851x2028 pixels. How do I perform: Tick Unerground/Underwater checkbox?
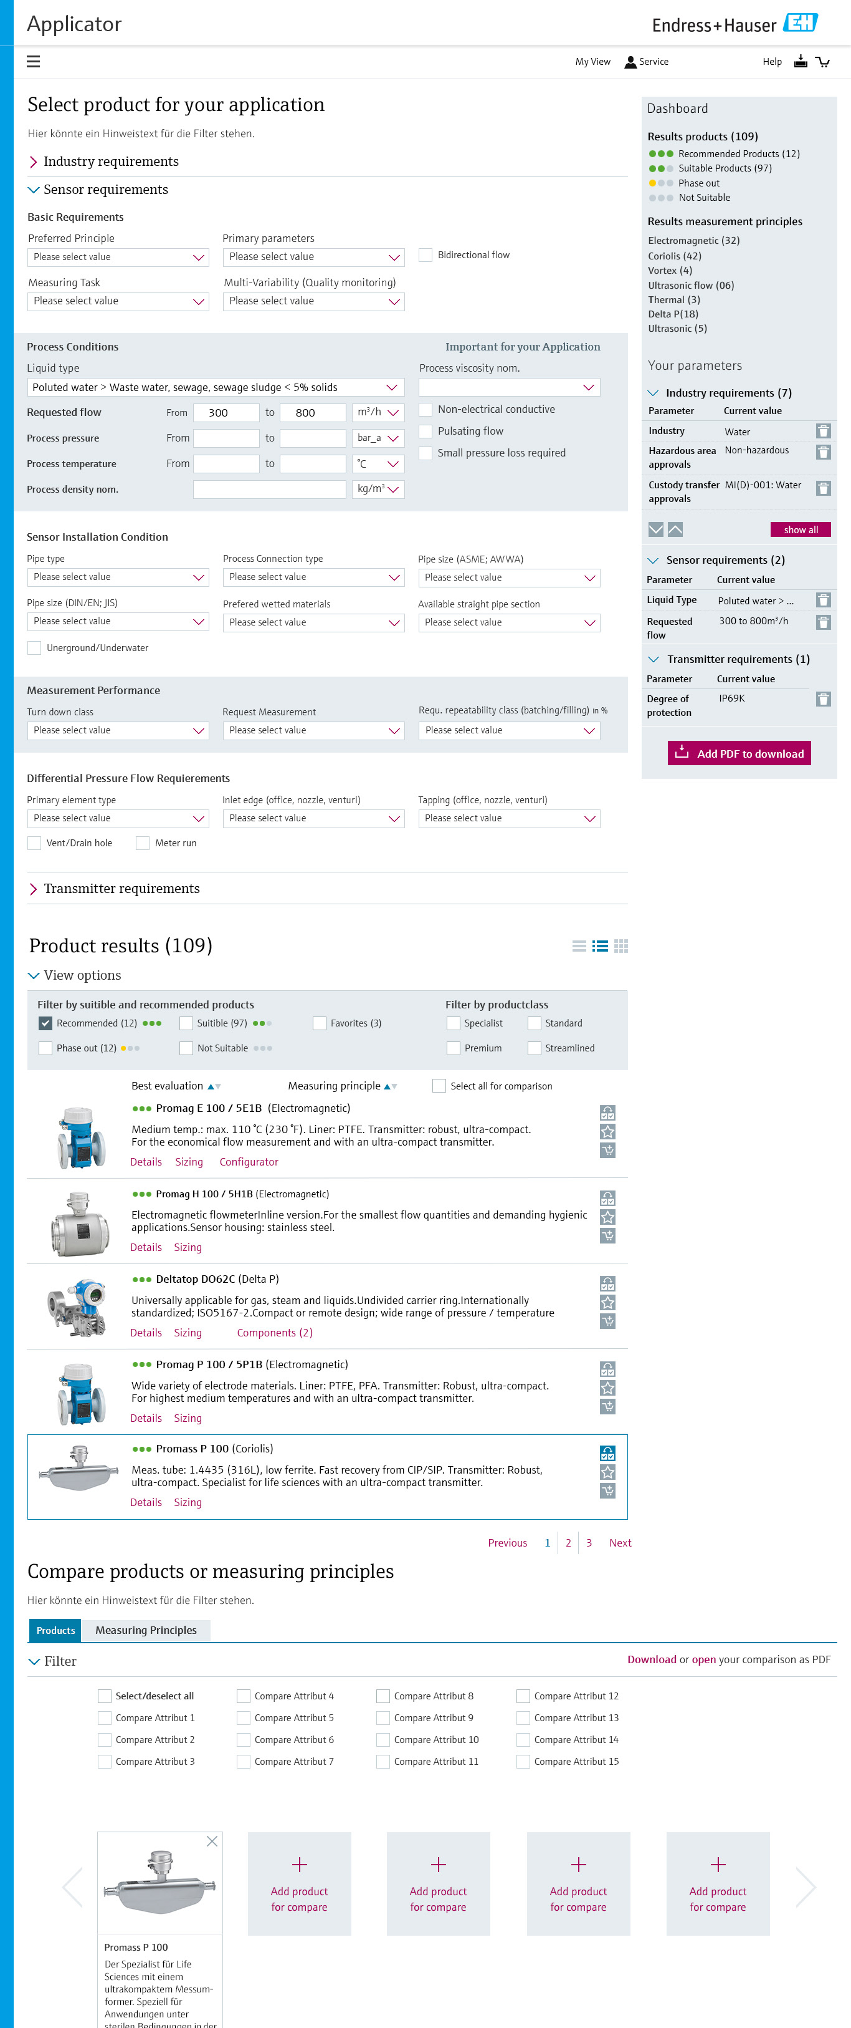tap(34, 647)
